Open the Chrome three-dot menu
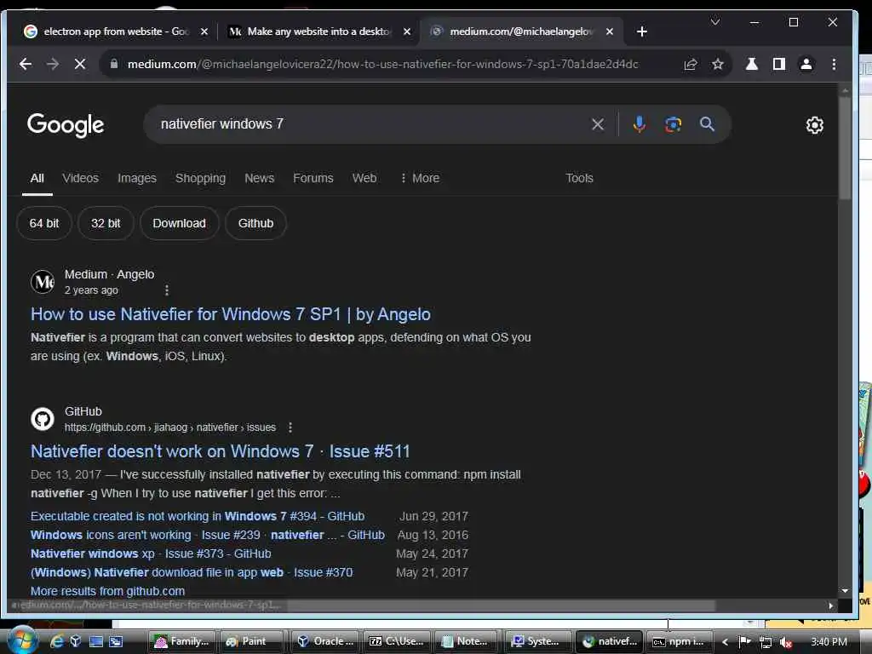The image size is (872, 654). 834,64
